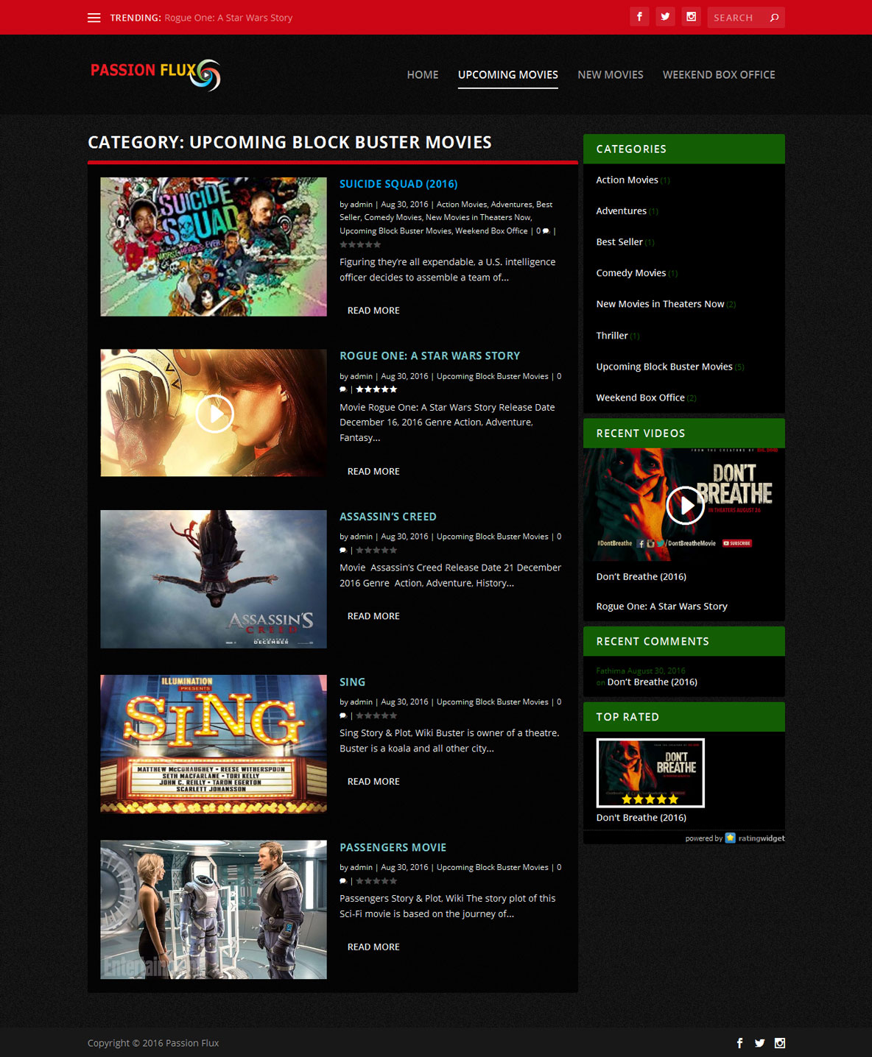Open trending link Rogue One: A Star Wars Story
872x1057 pixels.
click(x=228, y=18)
